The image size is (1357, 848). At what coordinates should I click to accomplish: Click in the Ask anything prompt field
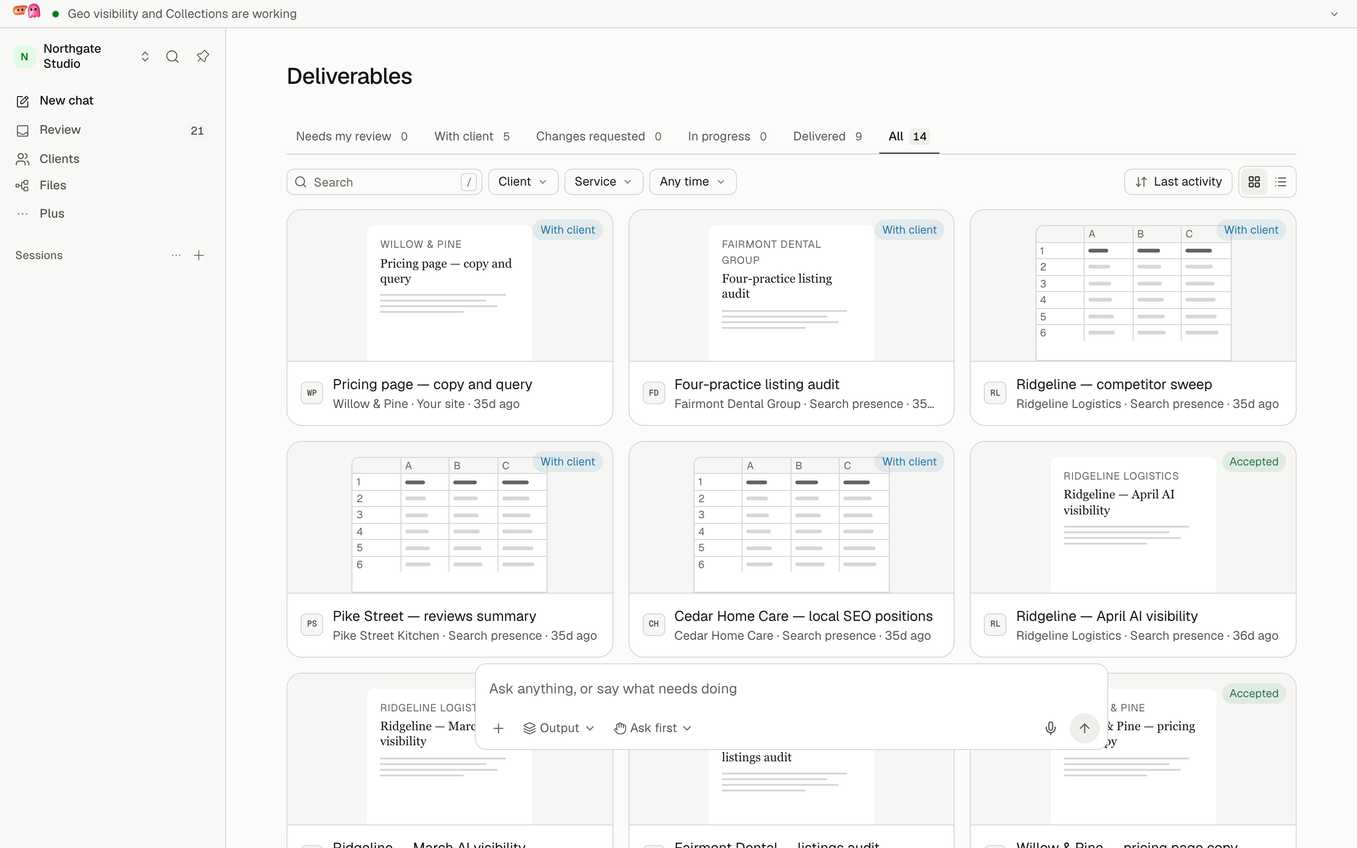[x=791, y=689]
